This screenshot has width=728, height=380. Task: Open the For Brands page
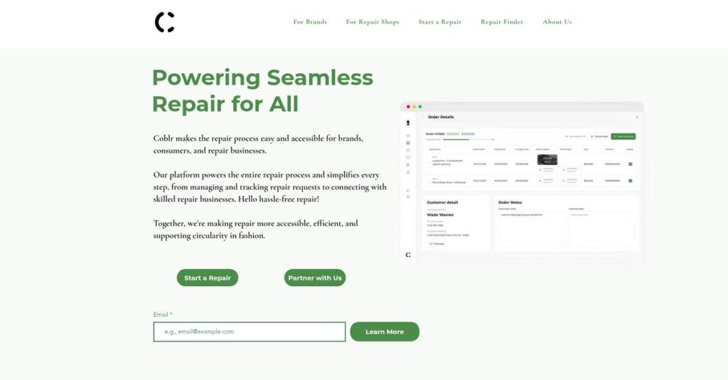click(x=310, y=22)
